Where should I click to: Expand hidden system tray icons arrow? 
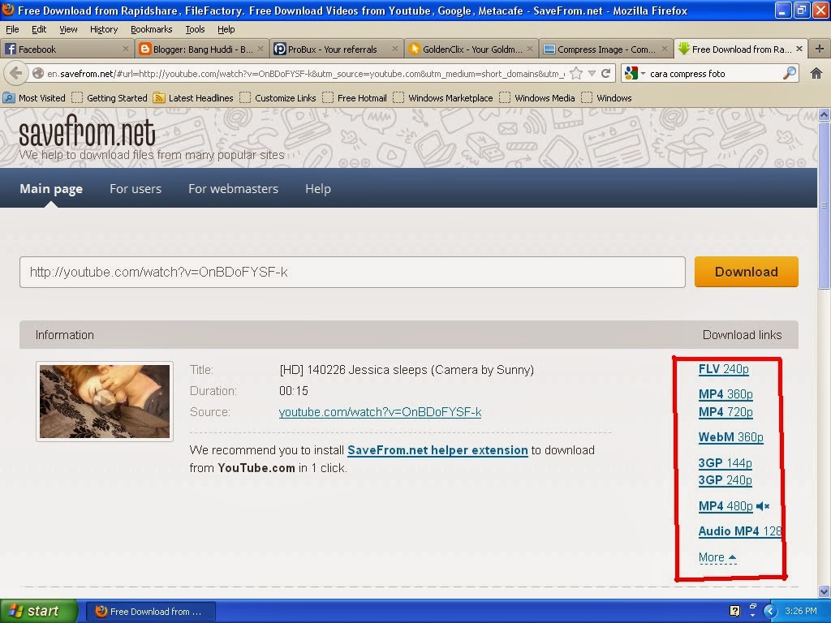(x=771, y=612)
